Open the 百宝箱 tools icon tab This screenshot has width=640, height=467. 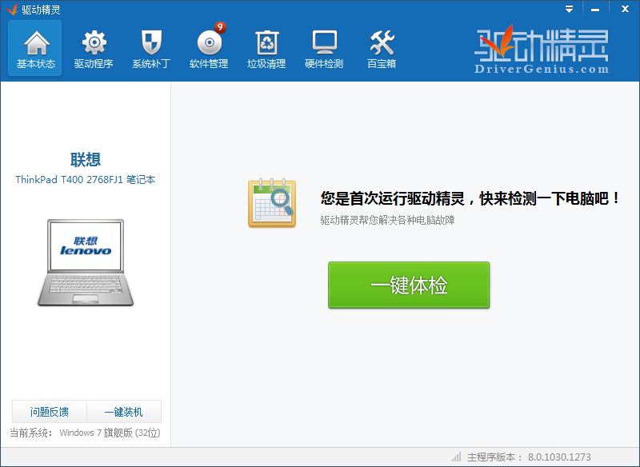click(382, 49)
